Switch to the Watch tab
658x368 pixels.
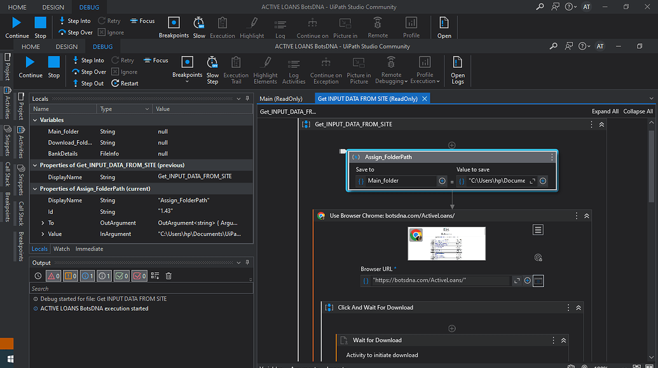(x=62, y=249)
